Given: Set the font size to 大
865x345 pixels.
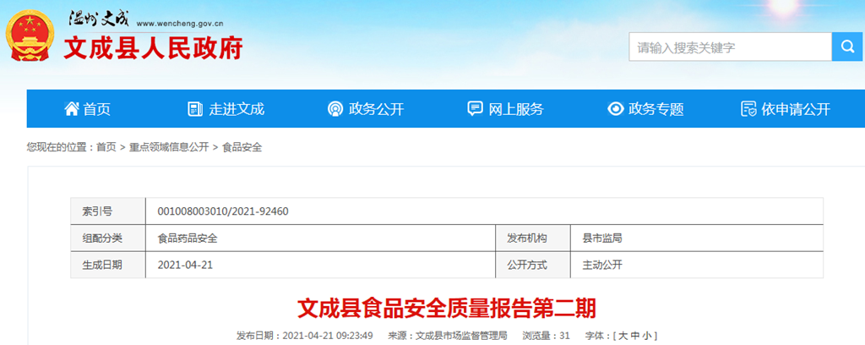Looking at the screenshot, I should (x=623, y=336).
